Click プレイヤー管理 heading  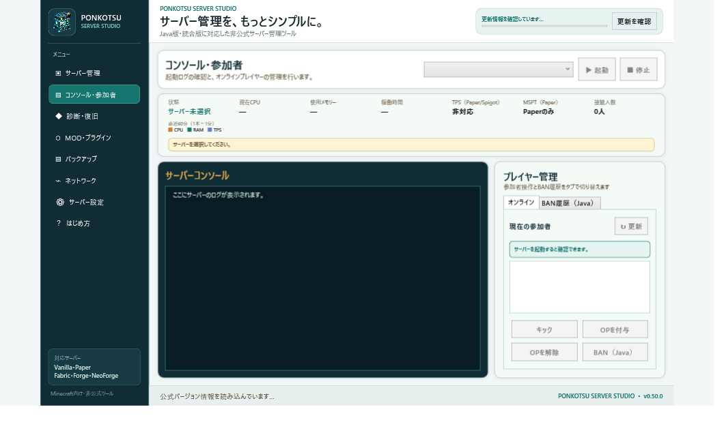(531, 177)
